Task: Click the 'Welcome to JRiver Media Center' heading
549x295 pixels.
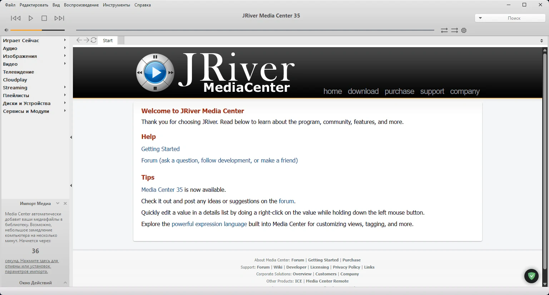Action: click(x=193, y=111)
